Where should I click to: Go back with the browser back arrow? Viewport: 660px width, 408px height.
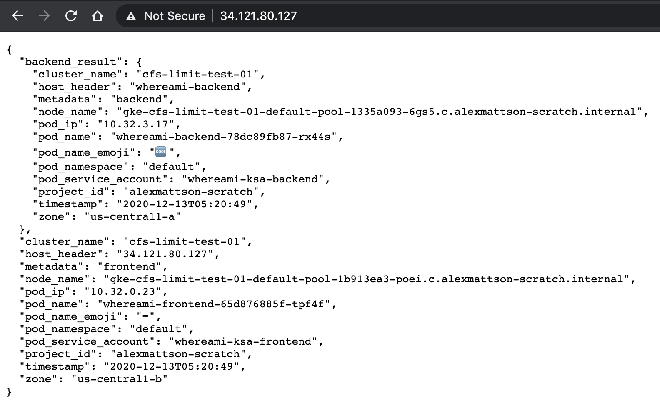(17, 16)
